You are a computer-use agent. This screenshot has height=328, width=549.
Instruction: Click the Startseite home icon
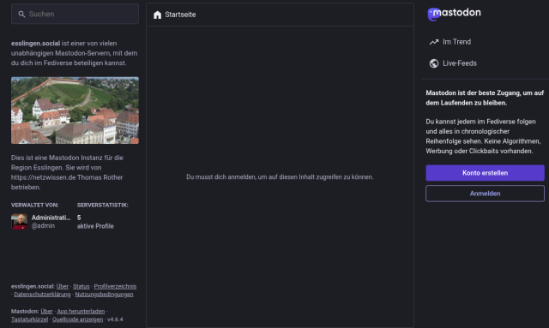pos(158,15)
